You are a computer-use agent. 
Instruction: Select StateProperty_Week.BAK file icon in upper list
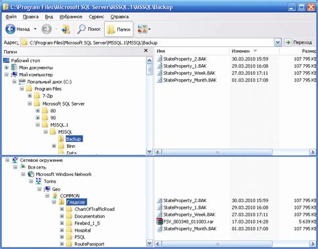(x=160, y=73)
